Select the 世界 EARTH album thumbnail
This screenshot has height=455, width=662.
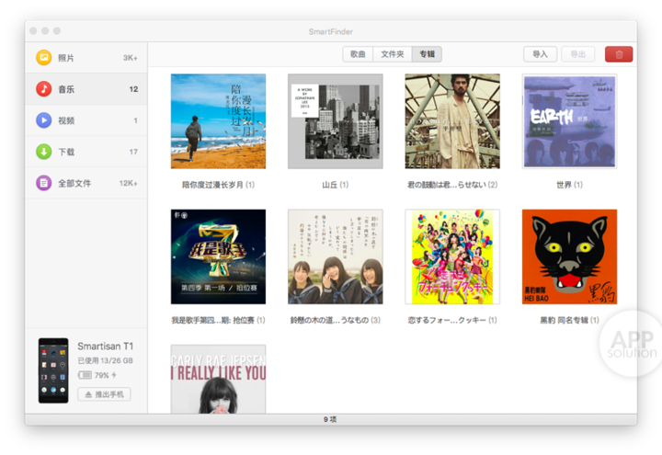click(x=569, y=121)
